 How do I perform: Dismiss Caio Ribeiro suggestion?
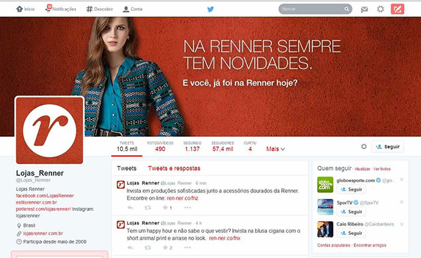pyautogui.click(x=402, y=224)
